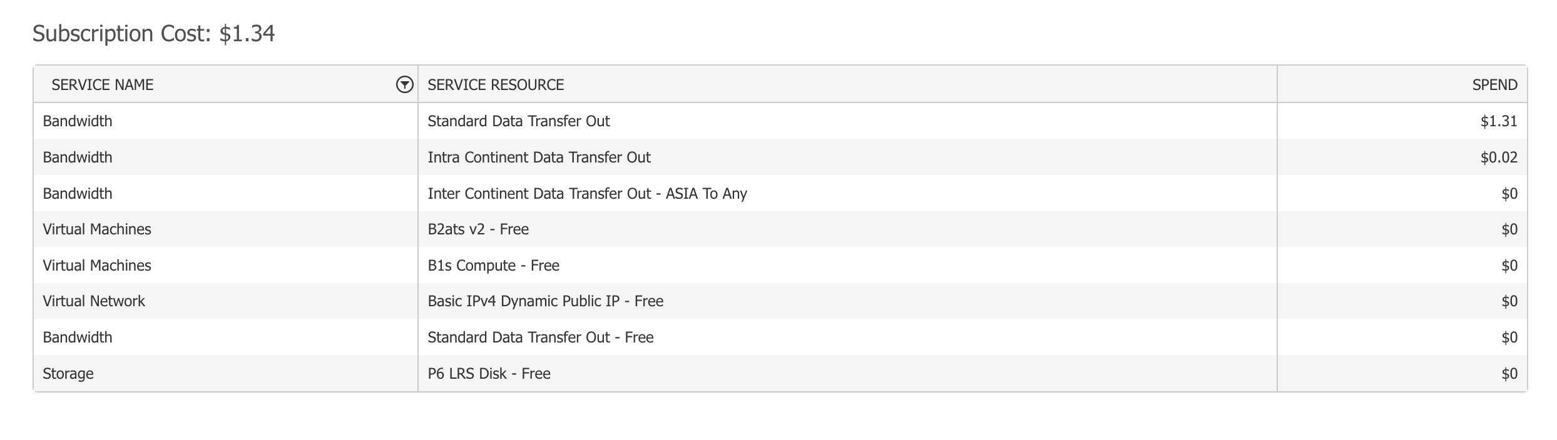Viewport: 1557px width, 440px height.
Task: Select the B2ats v2 - Free resource
Action: coord(478,229)
